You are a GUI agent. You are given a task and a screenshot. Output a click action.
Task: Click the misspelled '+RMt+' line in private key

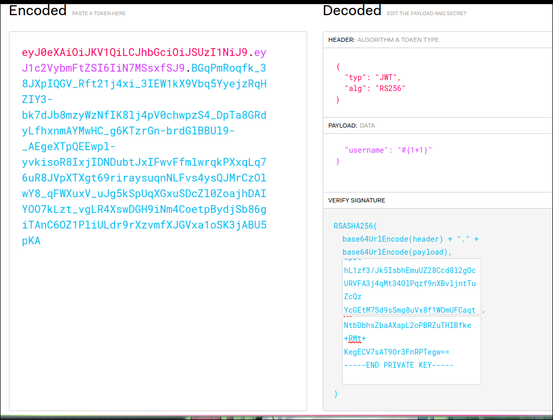tap(355, 338)
